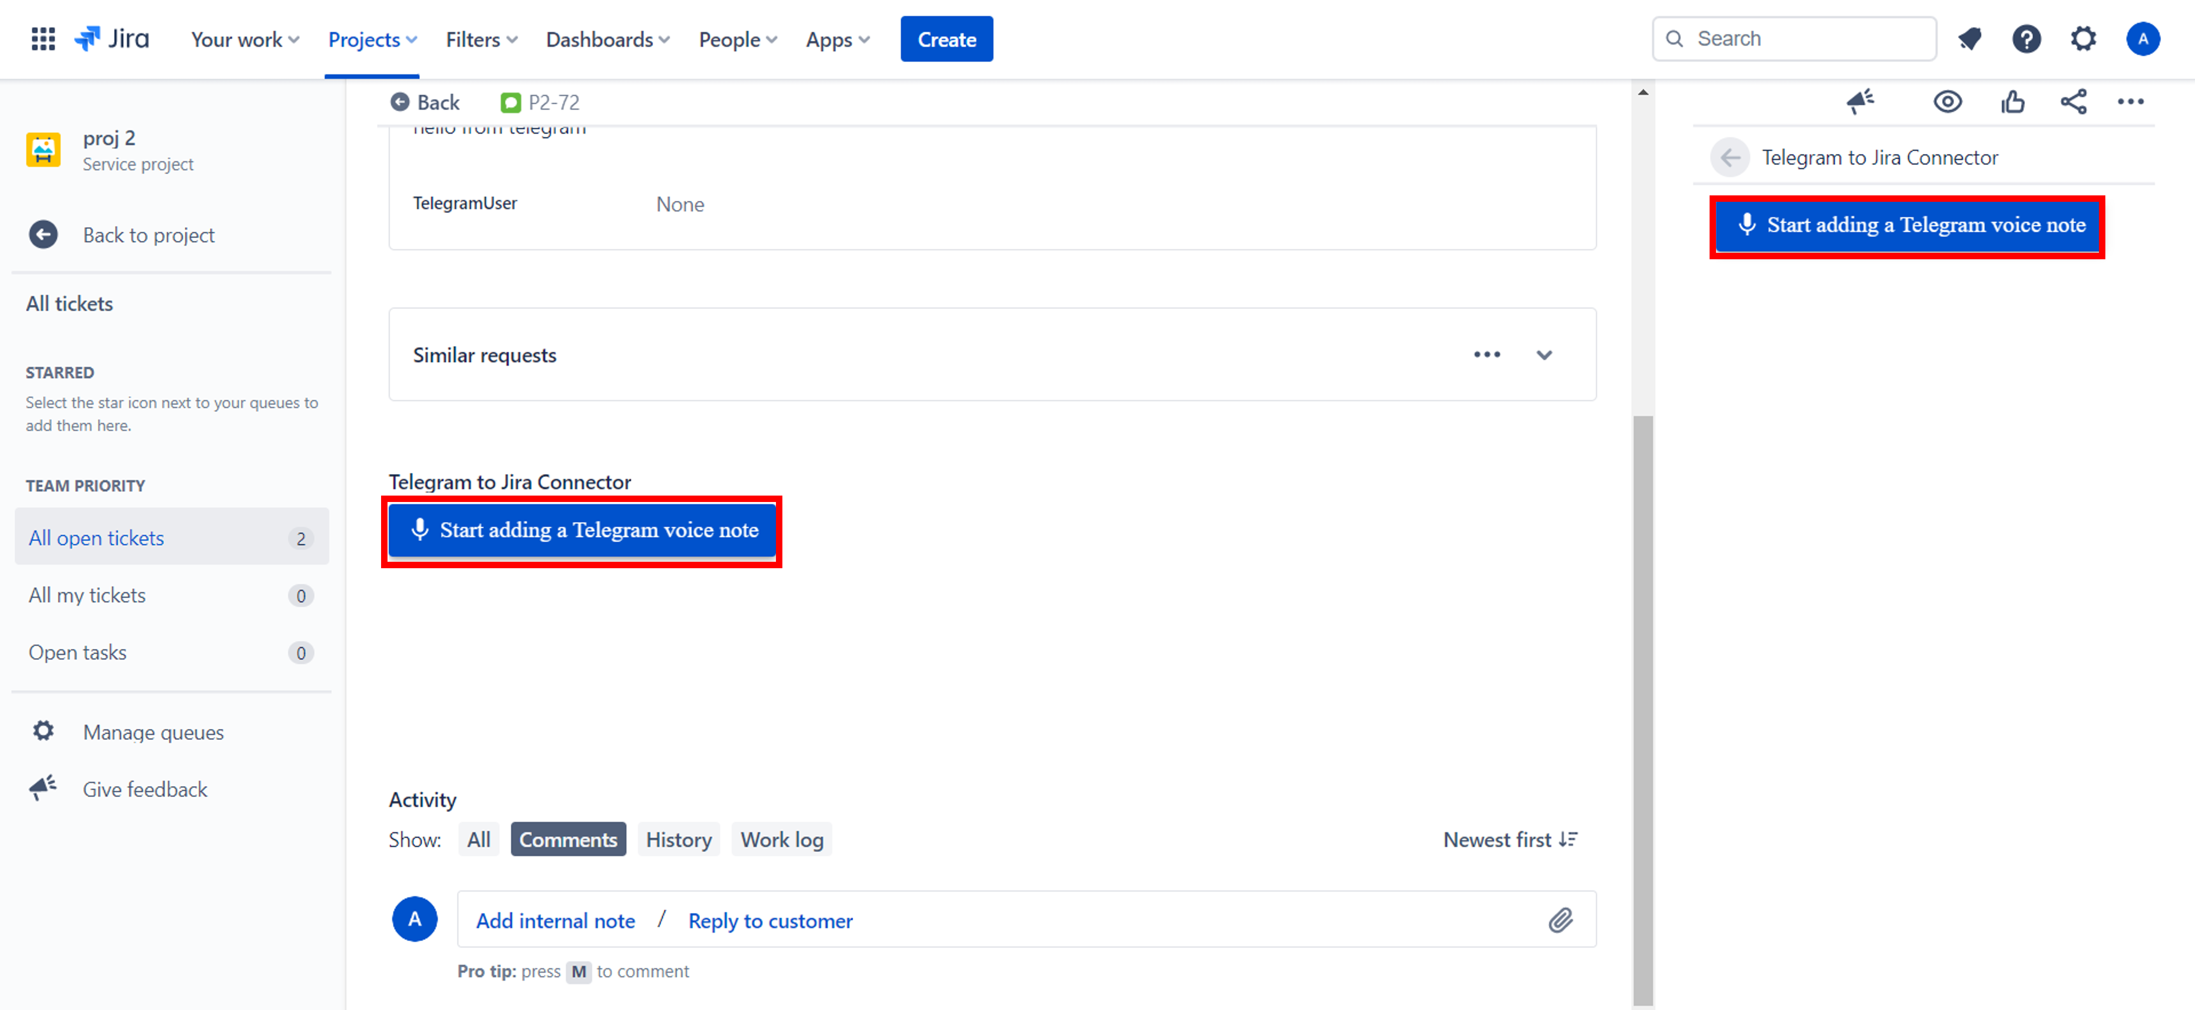Click the paperclip attachment icon

coord(1560,919)
